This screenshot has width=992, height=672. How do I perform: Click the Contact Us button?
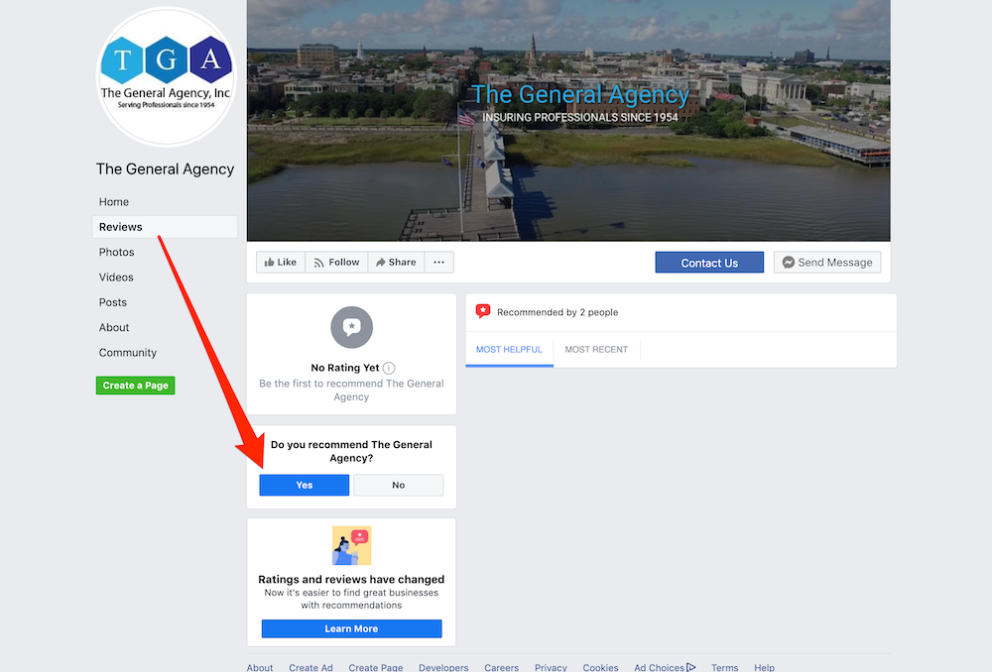pyautogui.click(x=709, y=263)
